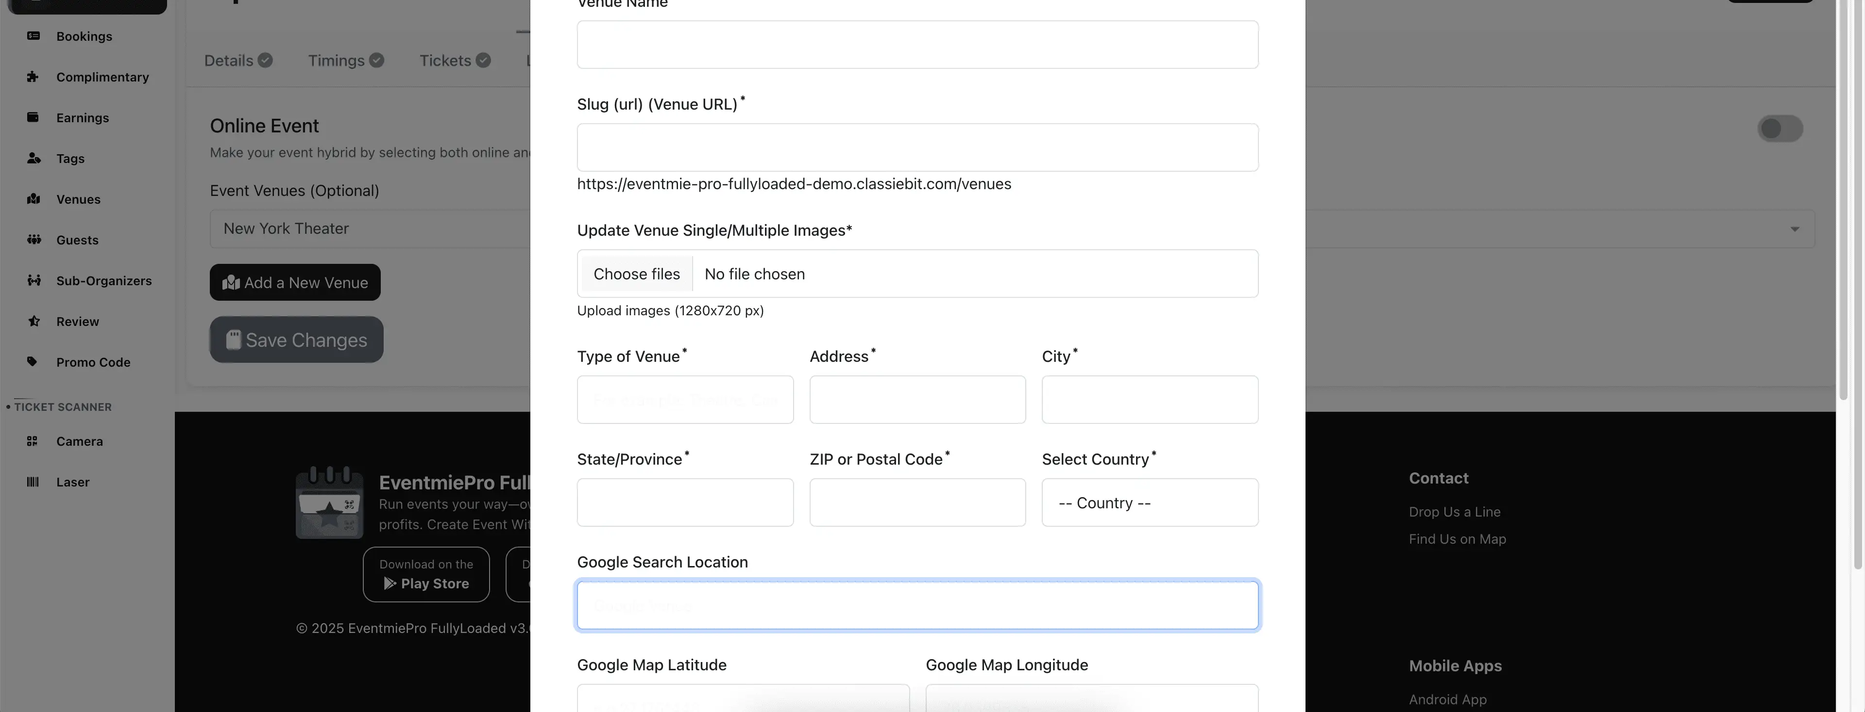Open the Bookings section in sidebar
Screen dimensions: 1865x712
tap(84, 35)
